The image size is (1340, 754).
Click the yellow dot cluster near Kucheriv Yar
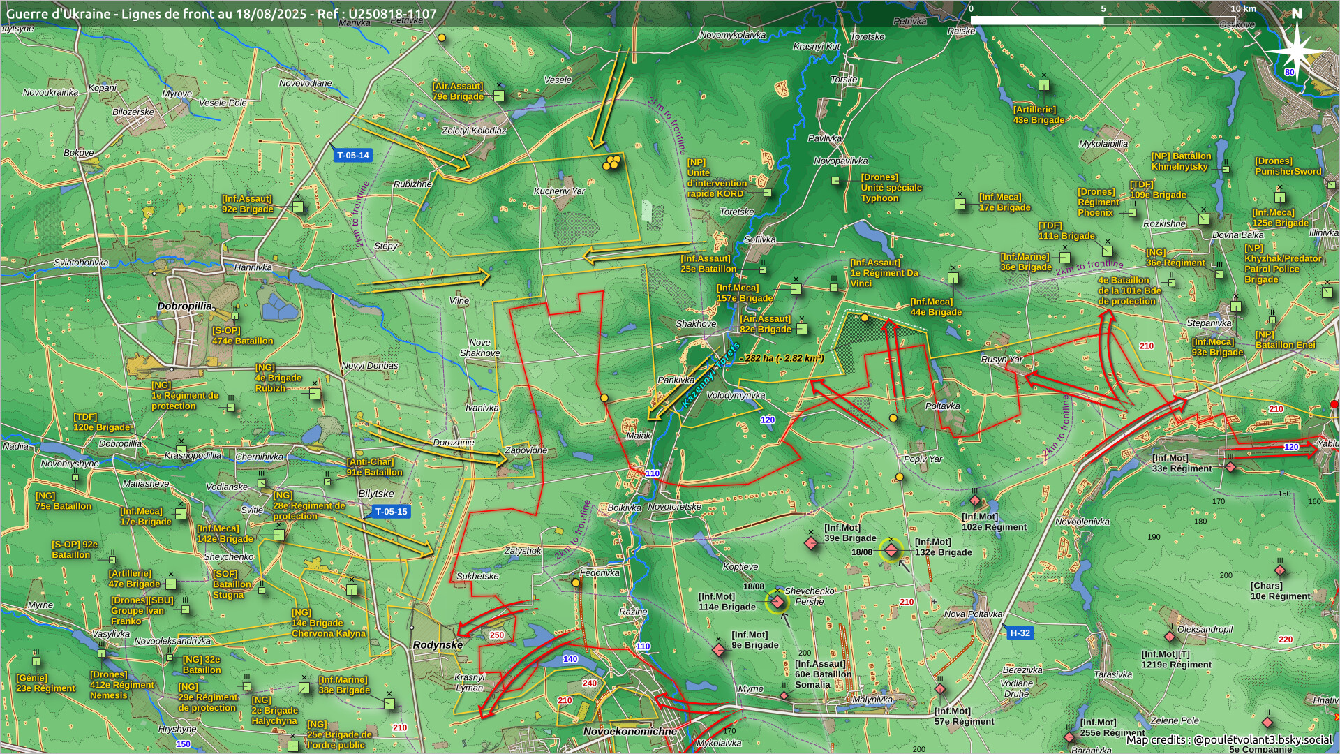tap(611, 163)
